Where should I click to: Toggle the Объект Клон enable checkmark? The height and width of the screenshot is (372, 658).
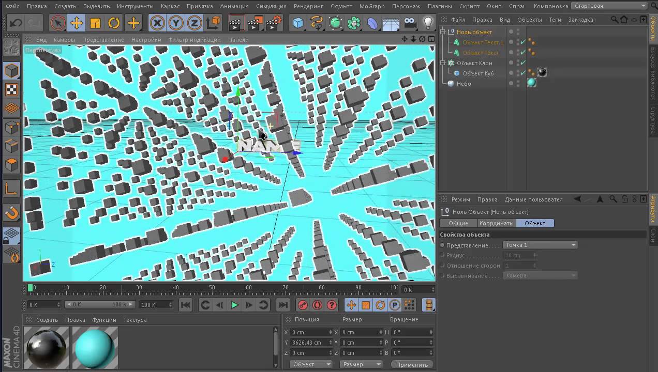[x=524, y=63]
